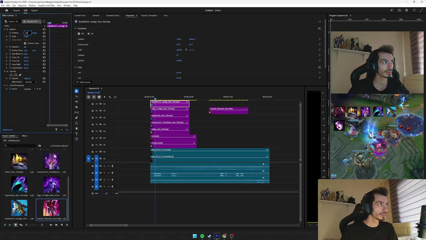The height and width of the screenshot is (240, 426).
Task: Expand Crop Left property
Action: coord(6,57)
